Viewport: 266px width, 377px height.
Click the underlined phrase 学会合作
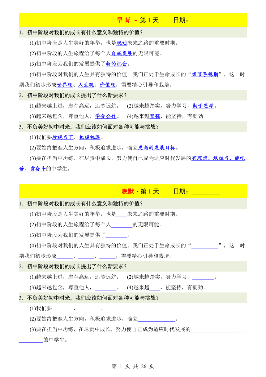(x=105, y=117)
